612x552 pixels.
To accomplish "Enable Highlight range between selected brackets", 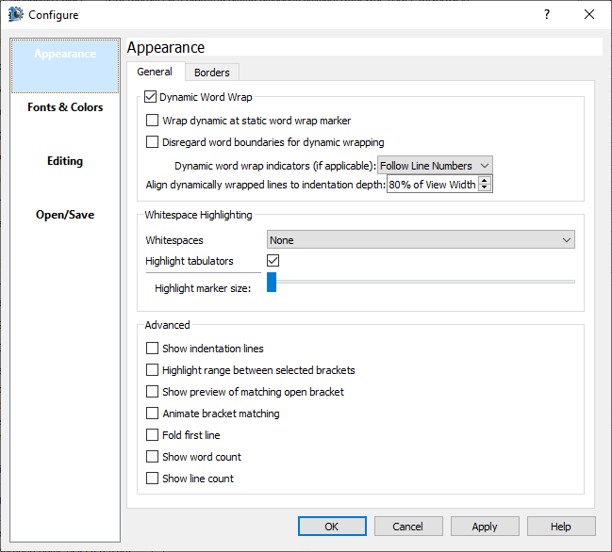I will [x=152, y=369].
